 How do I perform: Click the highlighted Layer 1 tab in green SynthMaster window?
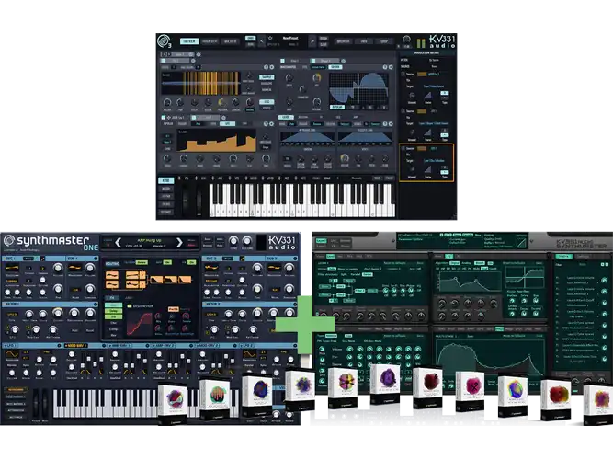(321, 241)
